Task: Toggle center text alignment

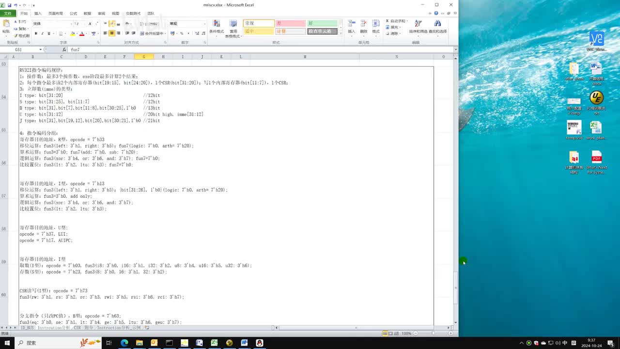Action: point(112,33)
